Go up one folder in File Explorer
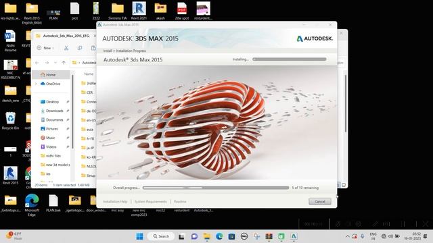This screenshot has width=433, height=243. pyautogui.click(x=64, y=63)
